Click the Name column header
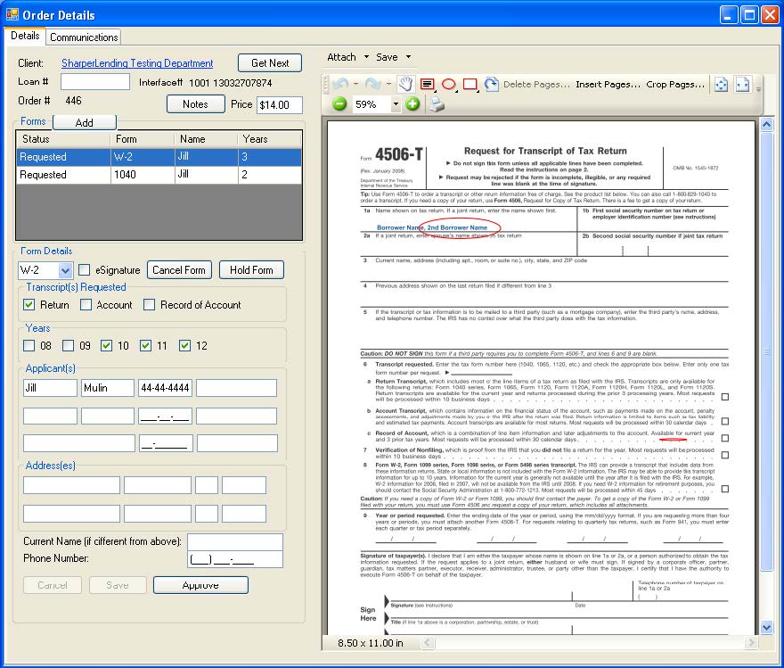784x668 pixels. click(206, 139)
